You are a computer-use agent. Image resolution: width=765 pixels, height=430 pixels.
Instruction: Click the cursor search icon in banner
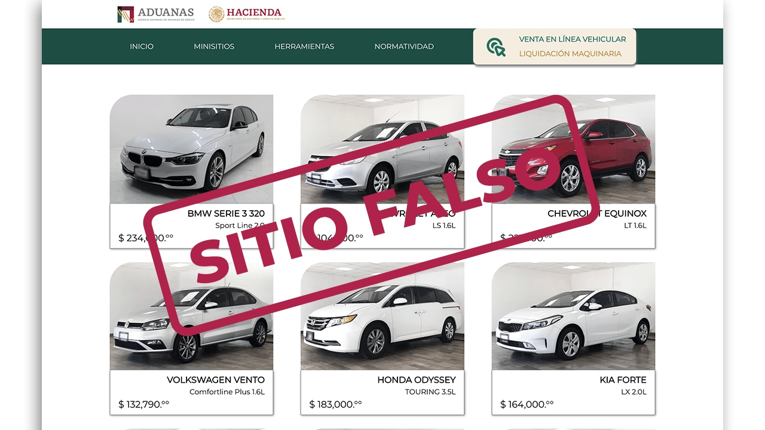495,47
